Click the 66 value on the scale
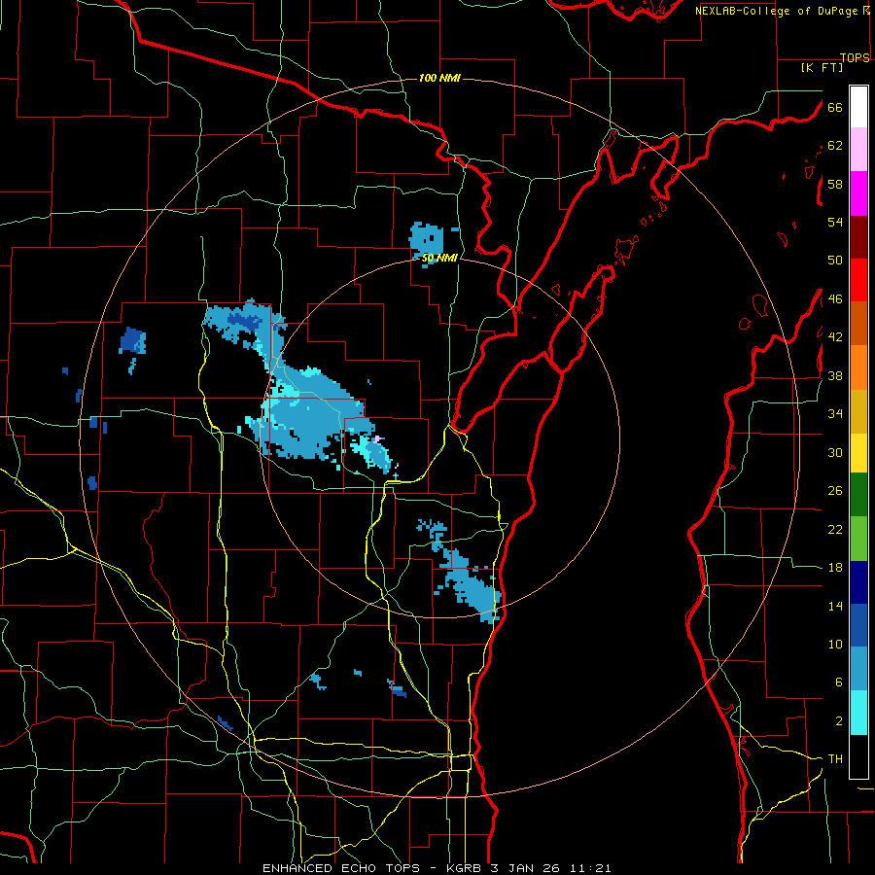The width and height of the screenshot is (875, 875). click(835, 107)
